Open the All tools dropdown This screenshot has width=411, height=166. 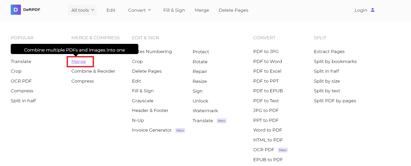[x=82, y=10]
